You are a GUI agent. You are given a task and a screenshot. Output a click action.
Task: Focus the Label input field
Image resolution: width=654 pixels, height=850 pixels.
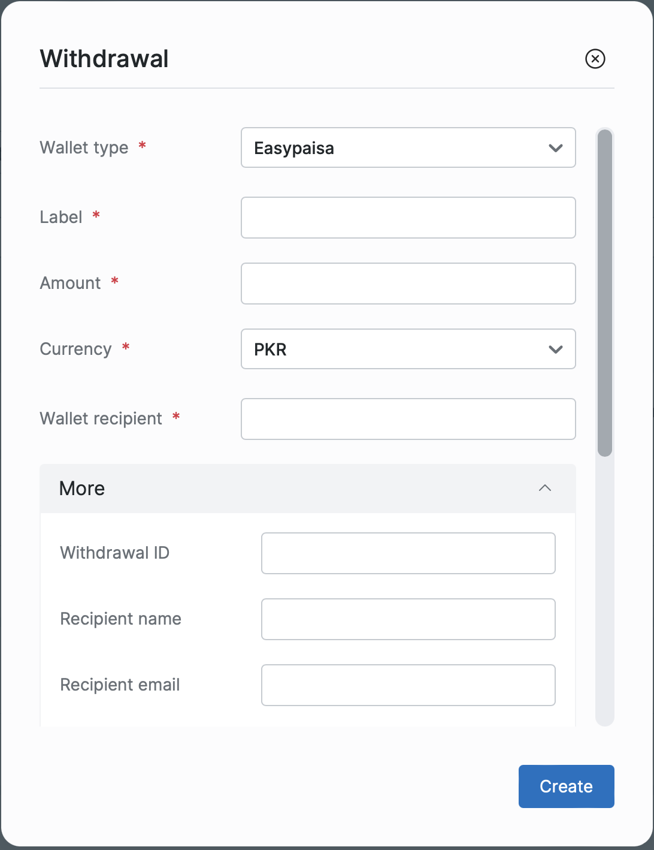tap(408, 218)
